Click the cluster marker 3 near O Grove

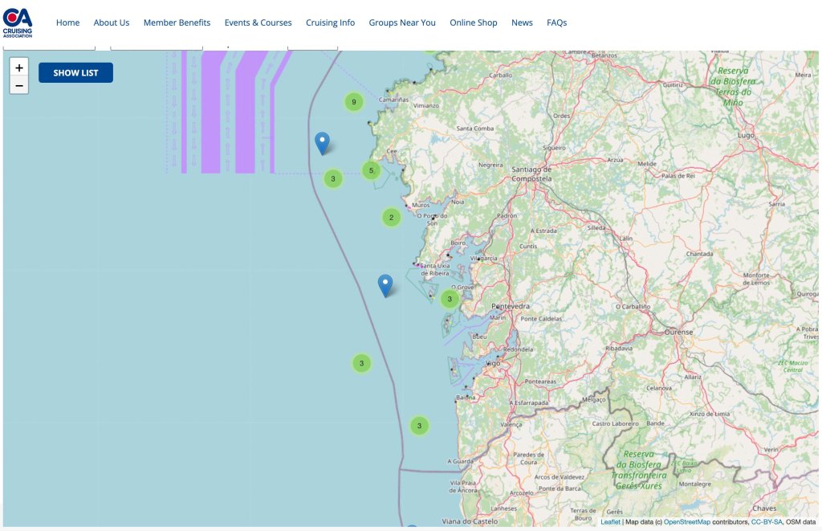click(450, 297)
